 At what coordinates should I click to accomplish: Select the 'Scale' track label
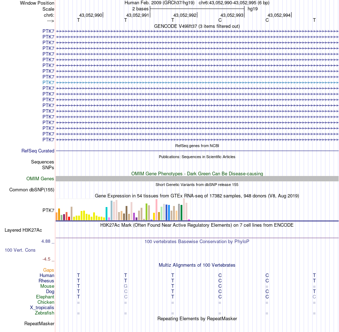(48, 9)
